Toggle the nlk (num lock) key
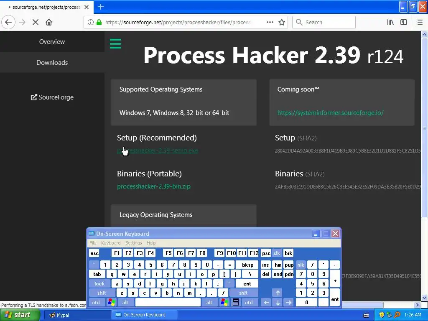 pyautogui.click(x=301, y=265)
